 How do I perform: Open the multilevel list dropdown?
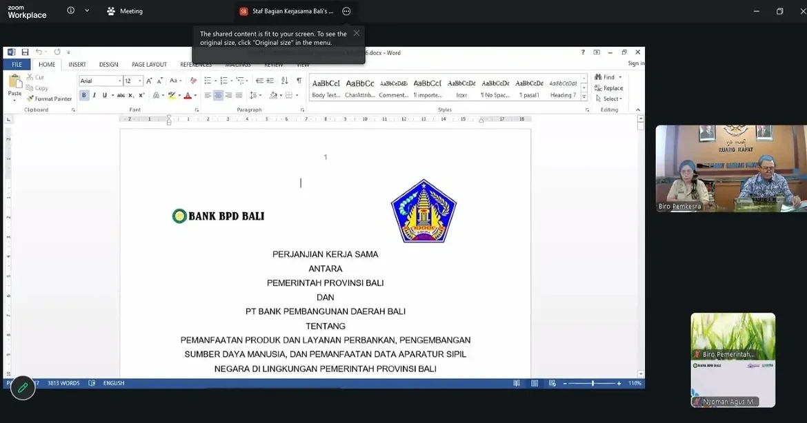pos(247,81)
